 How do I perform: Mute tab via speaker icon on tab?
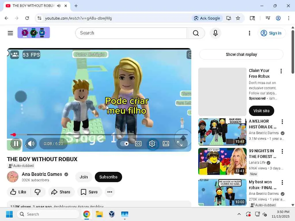point(59,6)
